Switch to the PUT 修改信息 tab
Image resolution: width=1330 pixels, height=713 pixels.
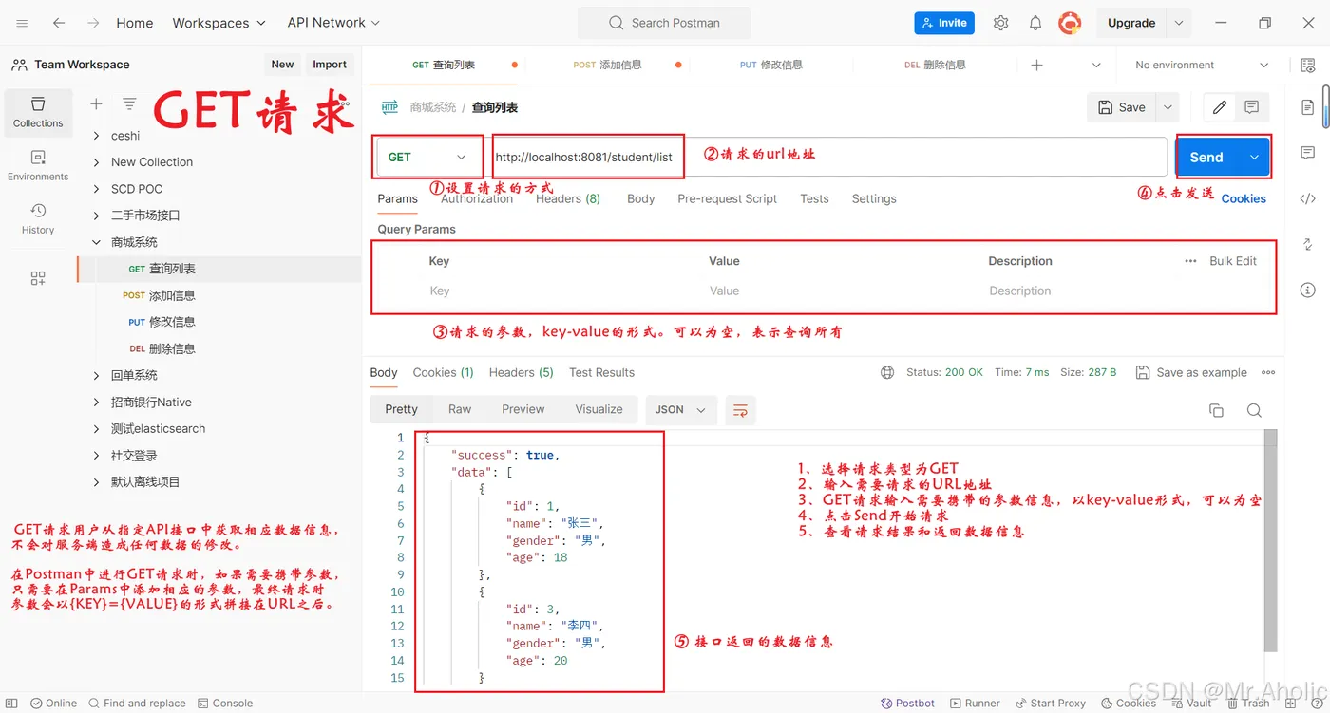771,65
